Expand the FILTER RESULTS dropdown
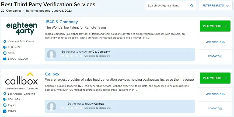Screen dimensions: 234x117 pyautogui.click(x=215, y=6)
